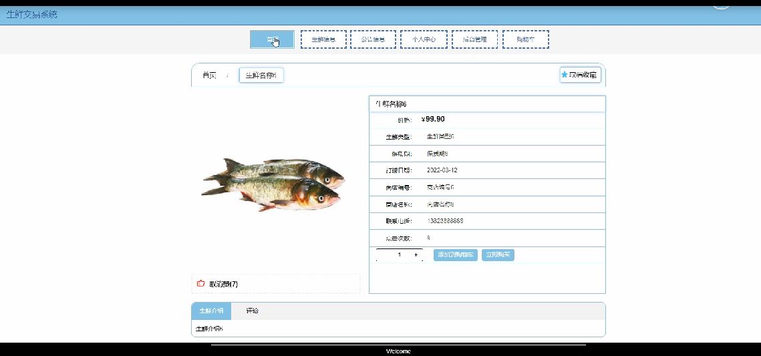
Task: Open the 首页 navigation tab
Action: (x=272, y=39)
